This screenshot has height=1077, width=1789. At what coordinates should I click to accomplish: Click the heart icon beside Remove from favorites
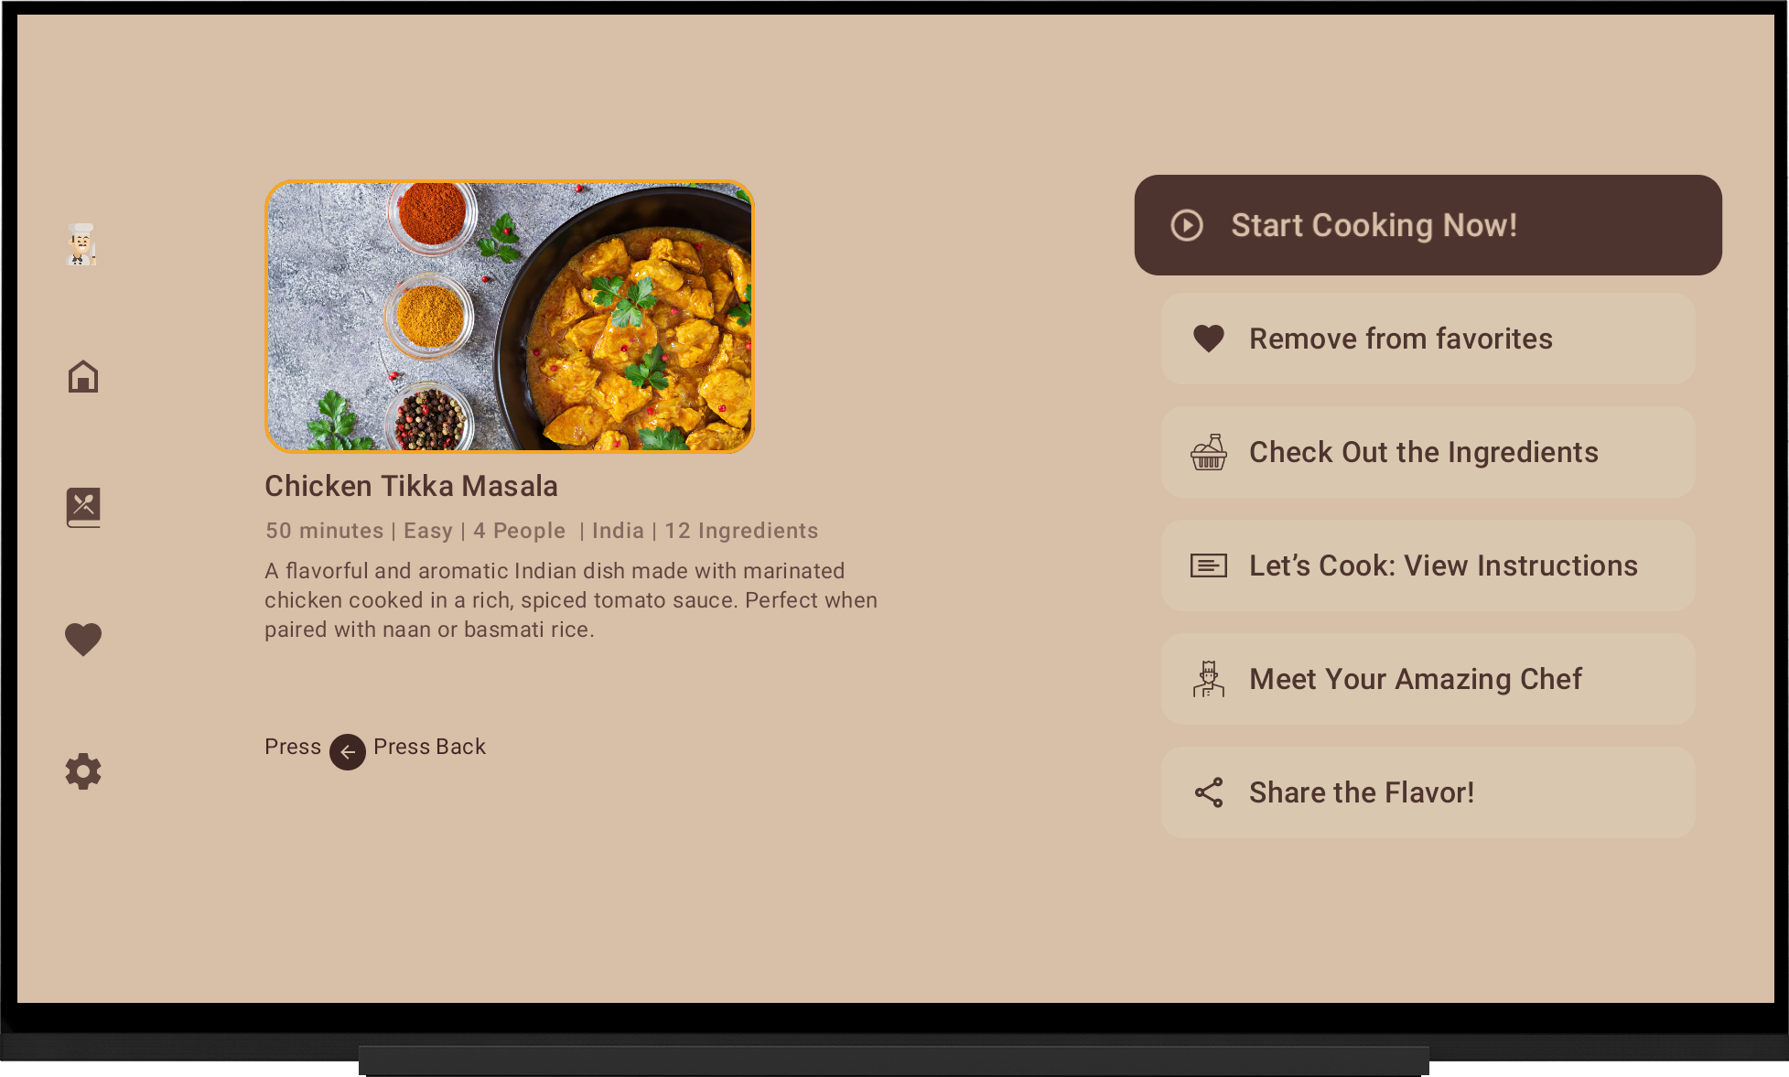tap(1209, 339)
